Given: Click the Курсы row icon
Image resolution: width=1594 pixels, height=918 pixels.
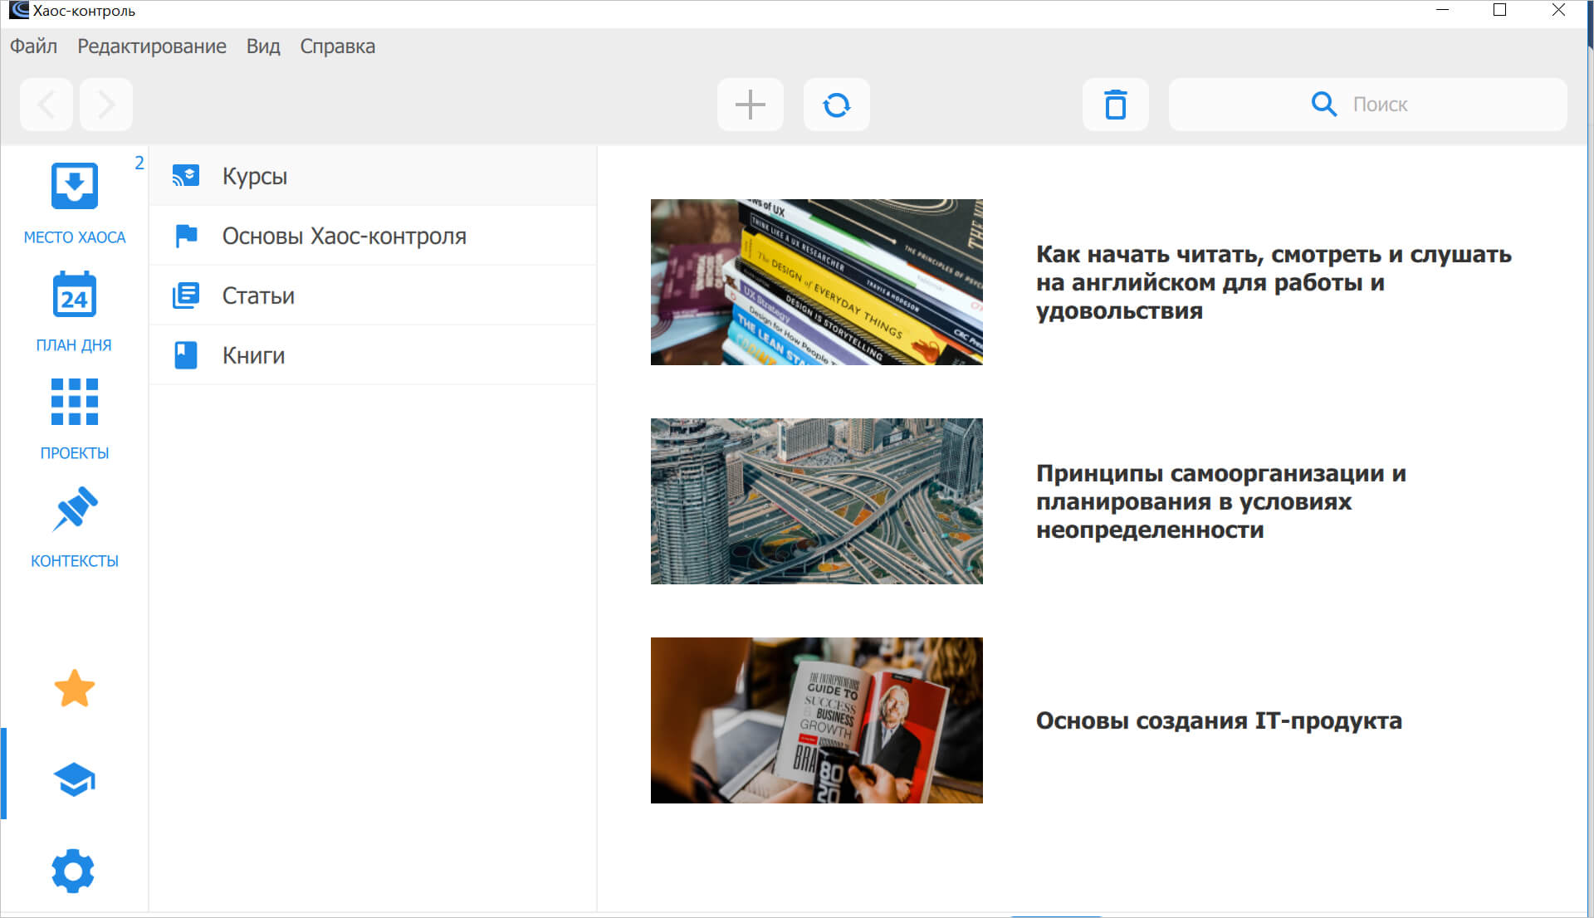Looking at the screenshot, I should (186, 176).
